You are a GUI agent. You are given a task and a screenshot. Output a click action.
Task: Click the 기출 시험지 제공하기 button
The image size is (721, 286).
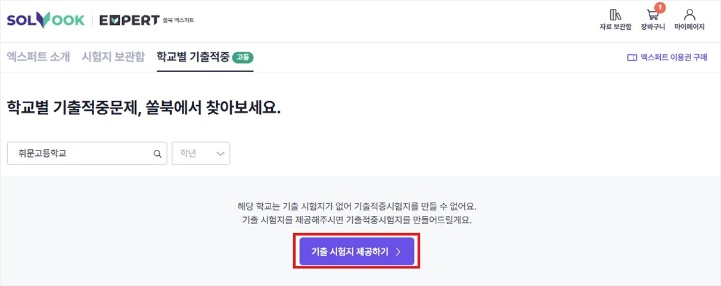[357, 252]
